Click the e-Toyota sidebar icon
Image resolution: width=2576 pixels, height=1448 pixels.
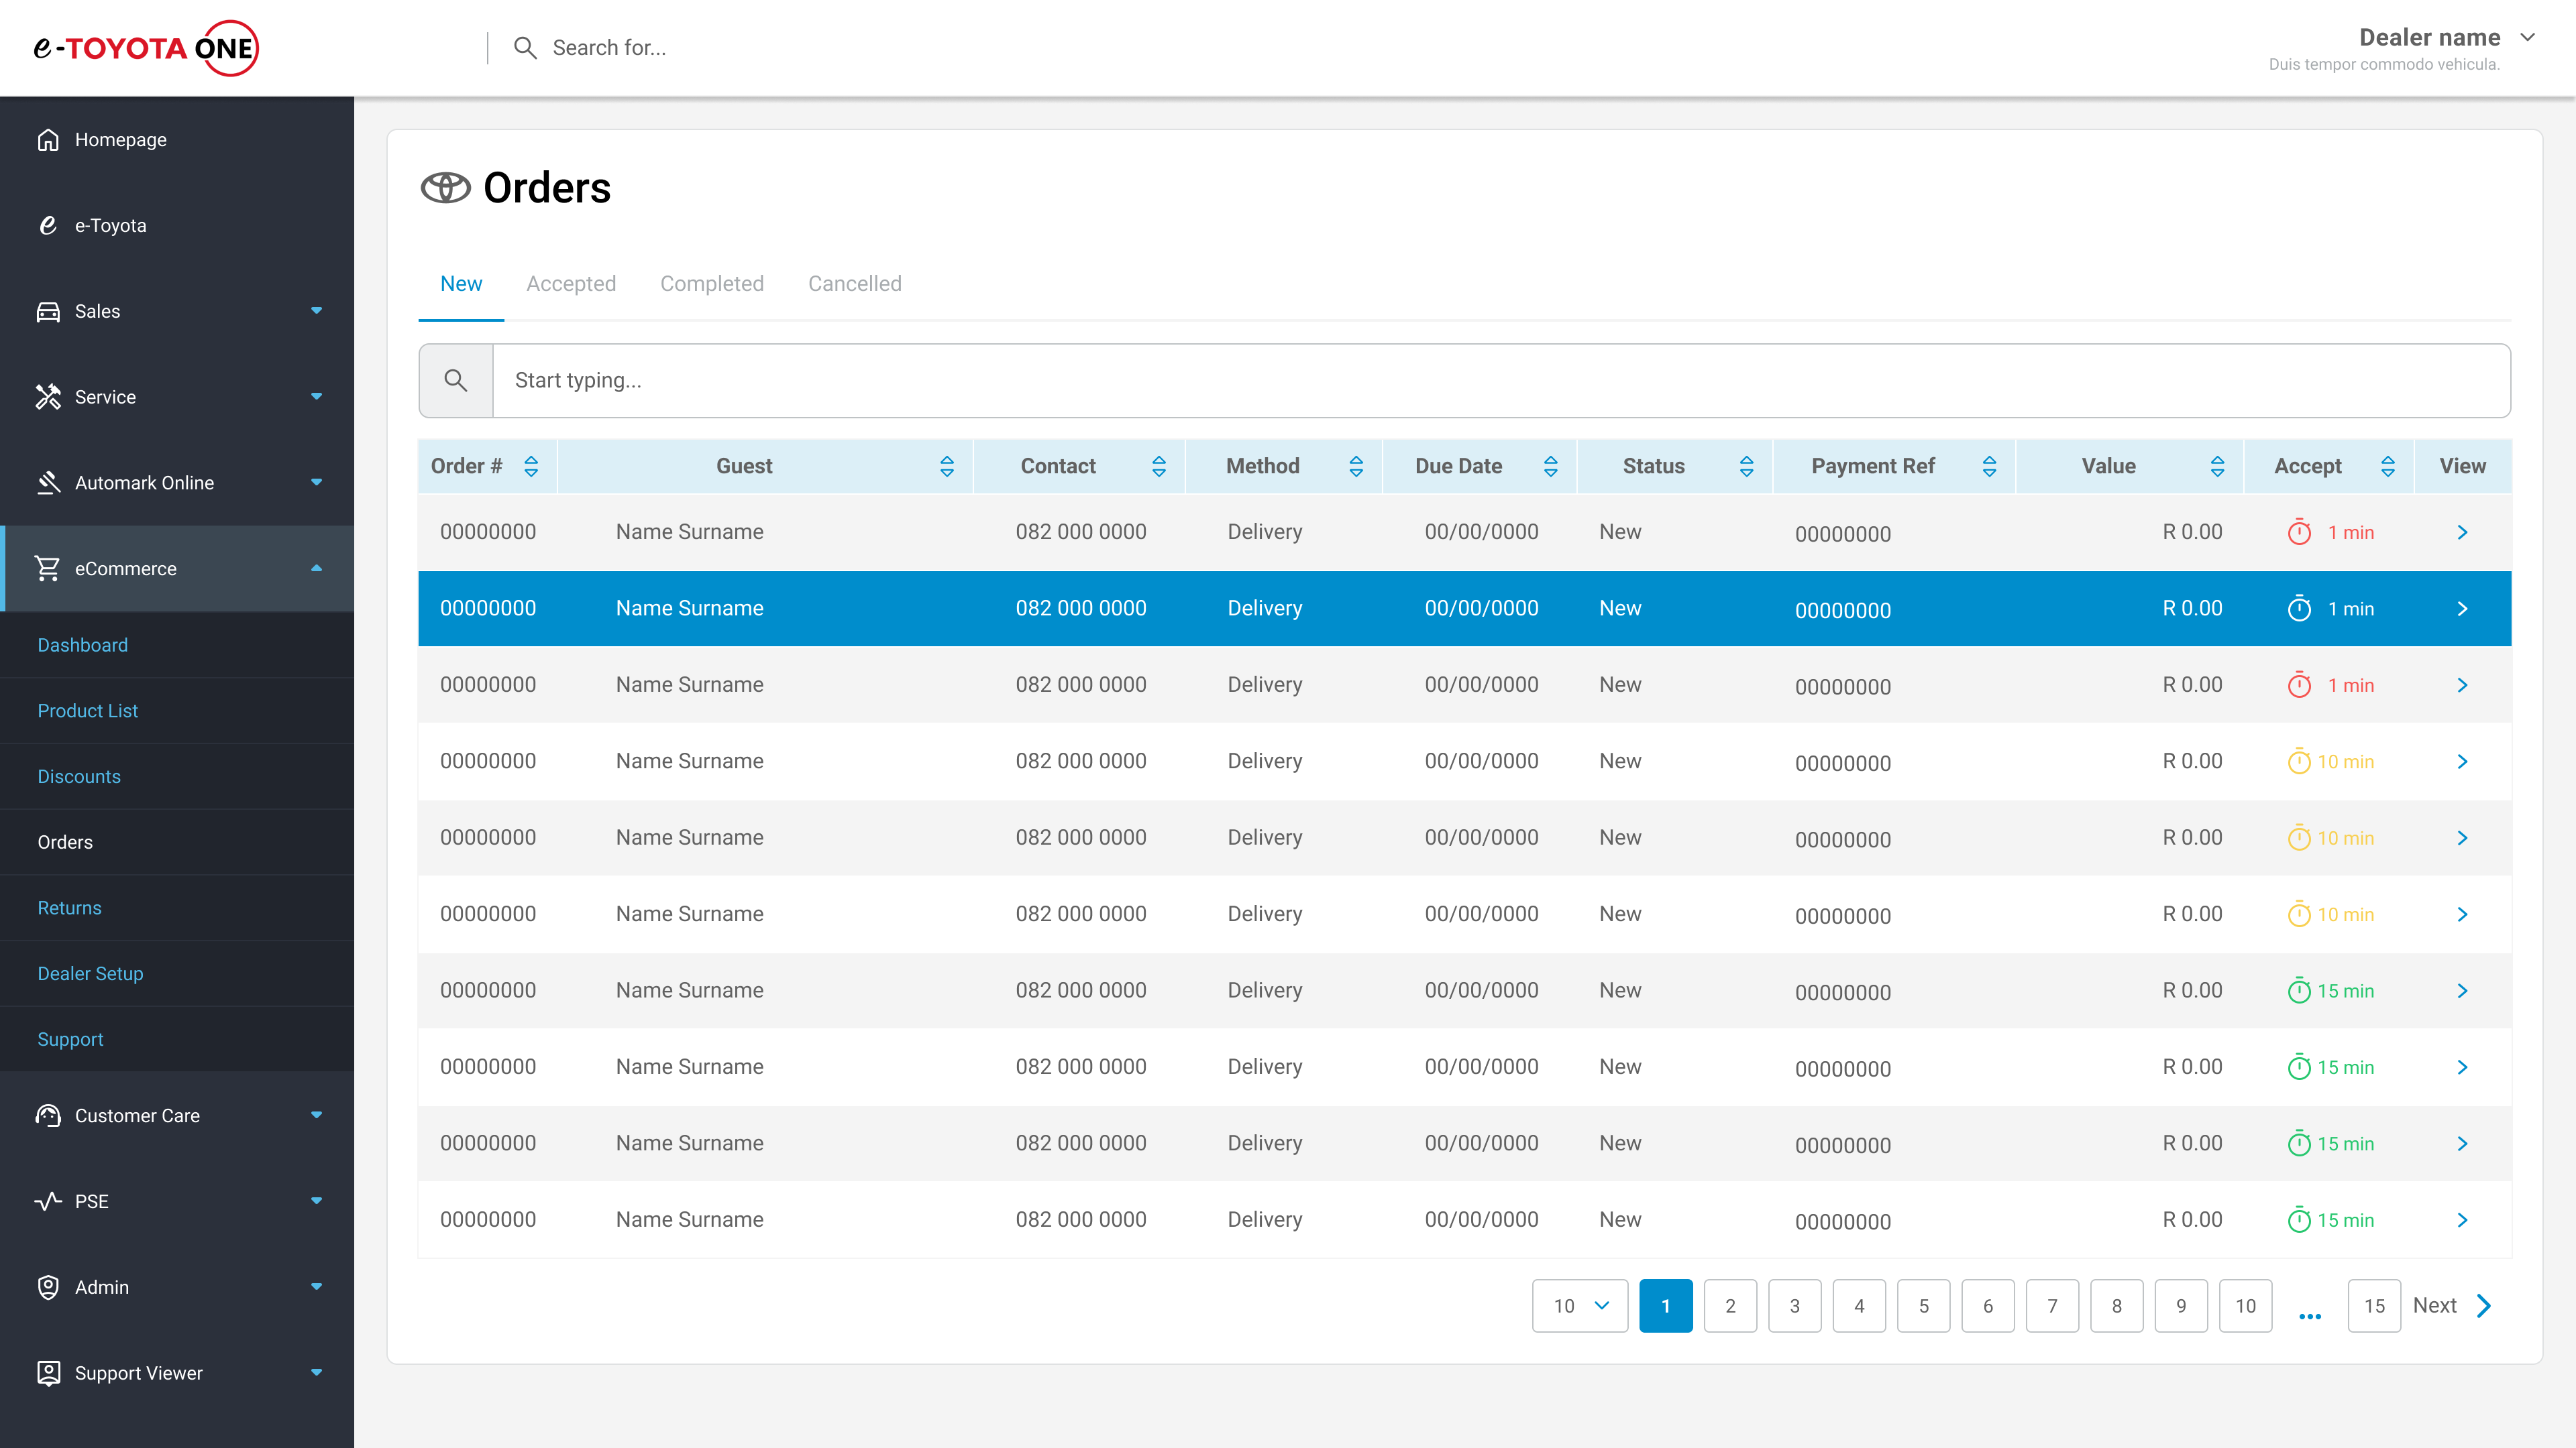pyautogui.click(x=48, y=226)
